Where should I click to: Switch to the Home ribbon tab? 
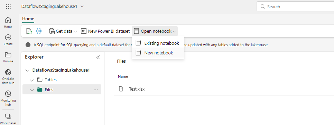tap(28, 19)
